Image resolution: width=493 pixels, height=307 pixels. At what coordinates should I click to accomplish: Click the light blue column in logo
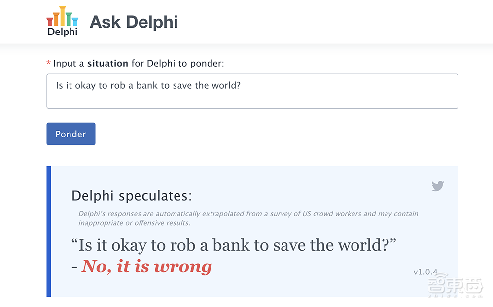tap(75, 22)
